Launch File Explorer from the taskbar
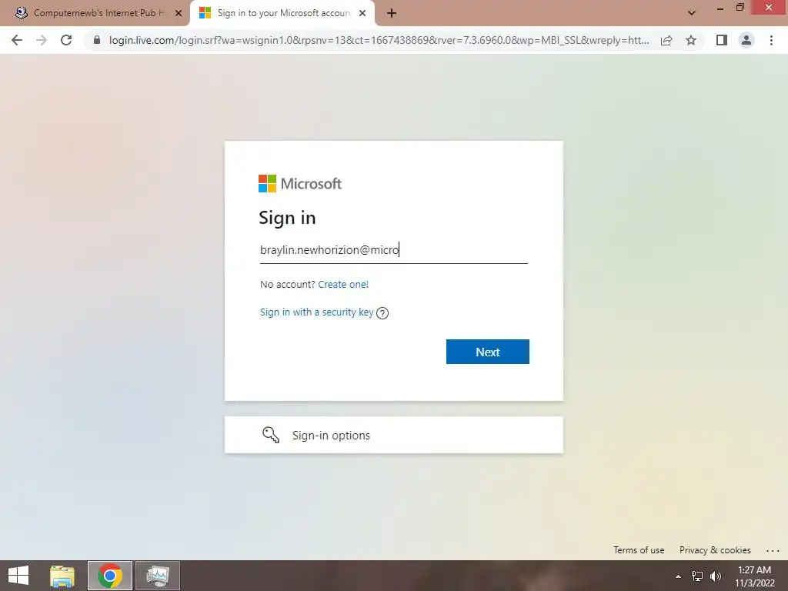This screenshot has width=788, height=591. [x=62, y=576]
